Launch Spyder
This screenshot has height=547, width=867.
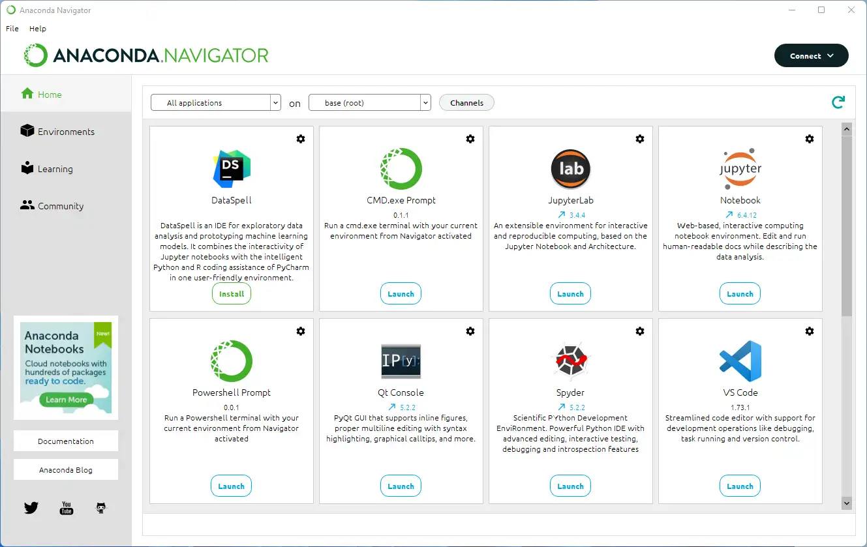tap(571, 486)
